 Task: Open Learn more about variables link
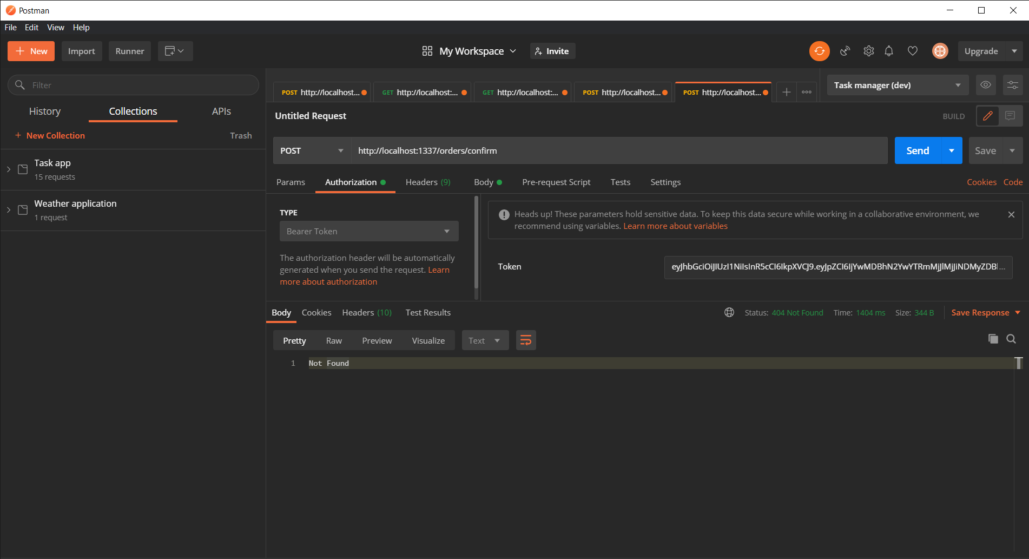pos(675,226)
